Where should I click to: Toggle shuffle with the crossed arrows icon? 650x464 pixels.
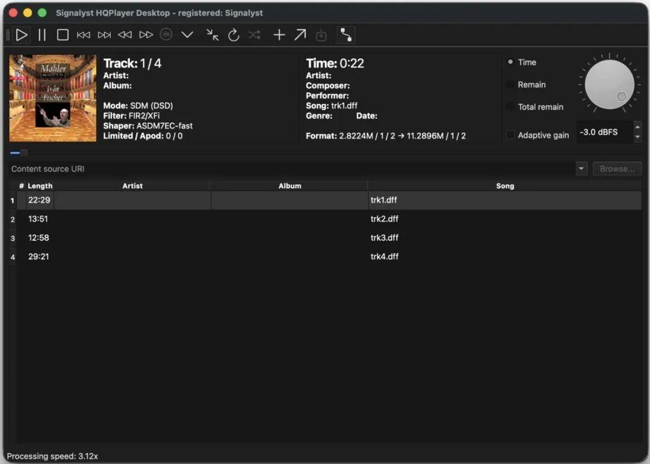pyautogui.click(x=254, y=35)
